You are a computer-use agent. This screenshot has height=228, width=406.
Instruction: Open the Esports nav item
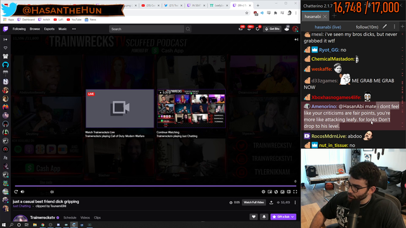(x=49, y=29)
